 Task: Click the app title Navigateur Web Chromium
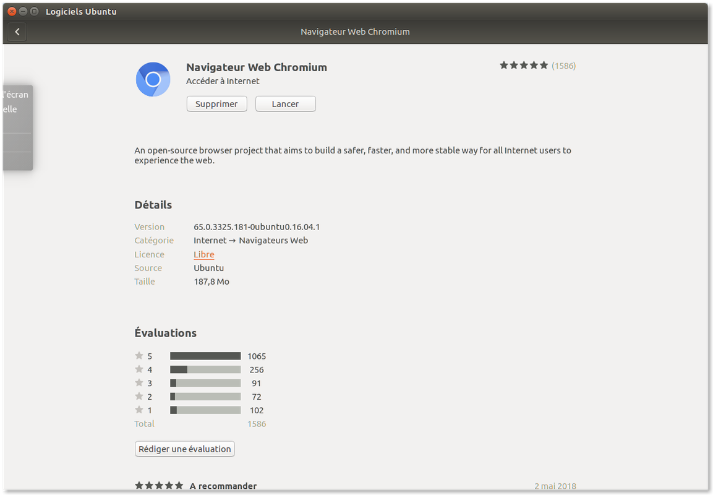coord(257,67)
